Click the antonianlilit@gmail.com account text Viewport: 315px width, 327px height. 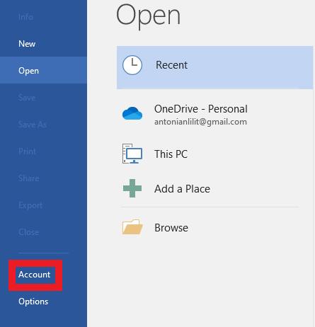[200, 122]
